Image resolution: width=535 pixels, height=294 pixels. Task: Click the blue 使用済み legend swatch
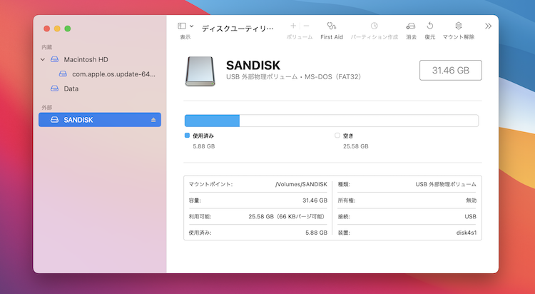click(x=187, y=136)
